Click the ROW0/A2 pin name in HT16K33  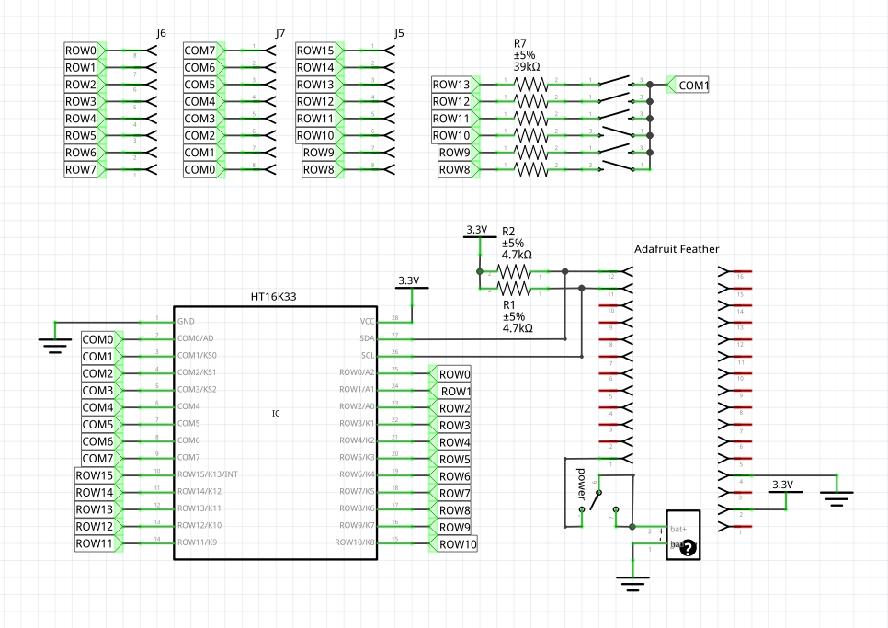[357, 372]
